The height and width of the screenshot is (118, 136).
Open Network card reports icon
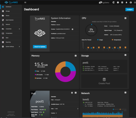[125, 93]
